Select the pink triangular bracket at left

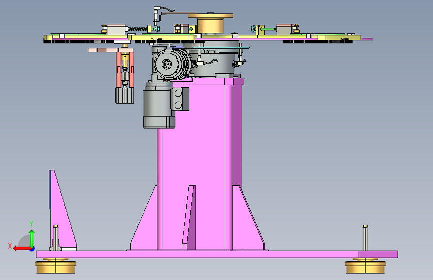[62, 209]
